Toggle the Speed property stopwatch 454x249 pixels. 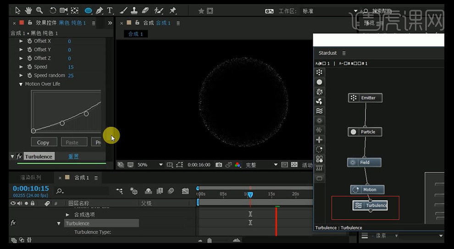tap(29, 67)
